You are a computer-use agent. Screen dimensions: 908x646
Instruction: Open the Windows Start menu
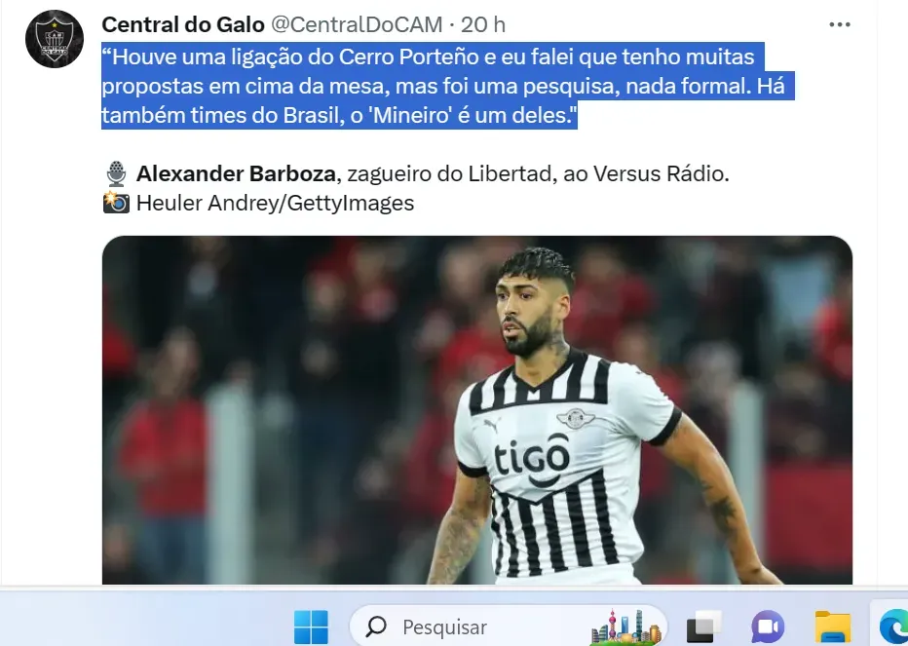311,627
